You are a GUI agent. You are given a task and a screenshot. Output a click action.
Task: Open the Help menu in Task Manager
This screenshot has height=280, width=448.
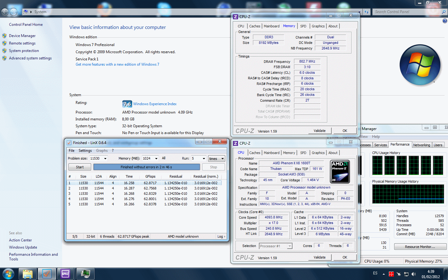click(x=376, y=137)
